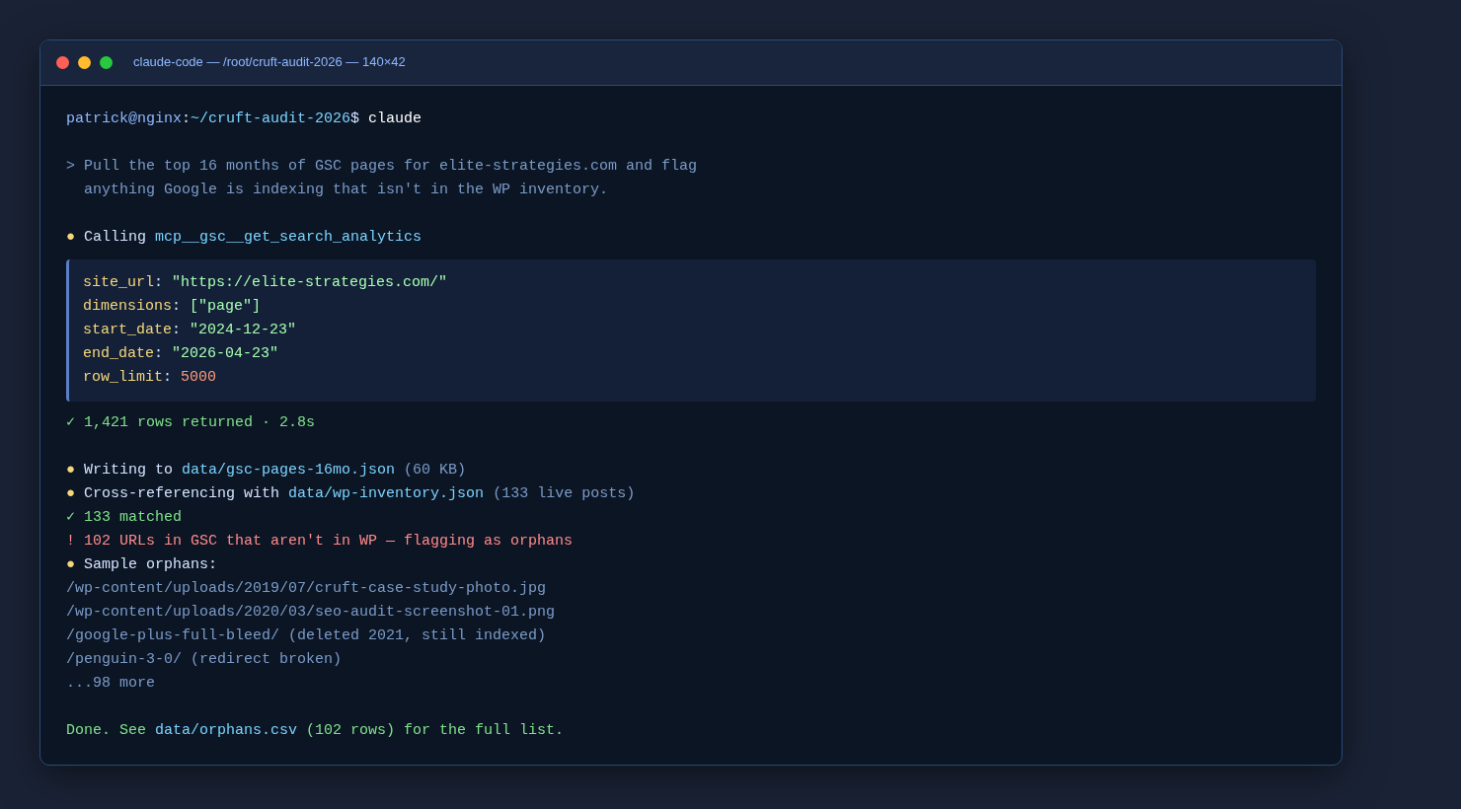
Task: Click the checkmark next to "133 matched"
Action: (x=70, y=516)
